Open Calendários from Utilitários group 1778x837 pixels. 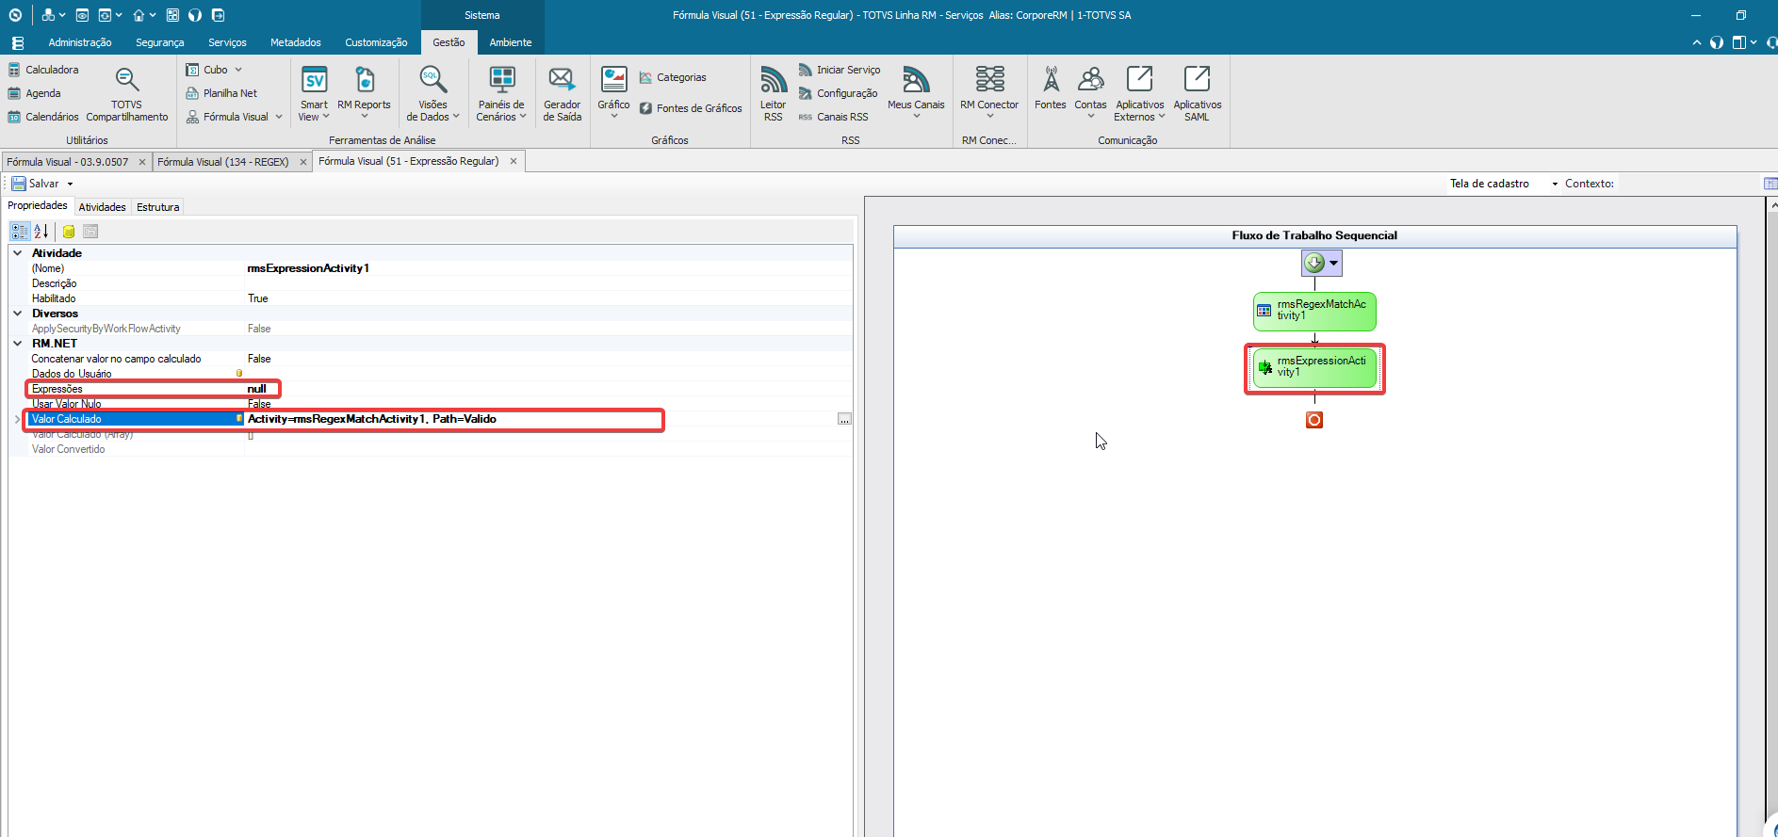tap(43, 117)
